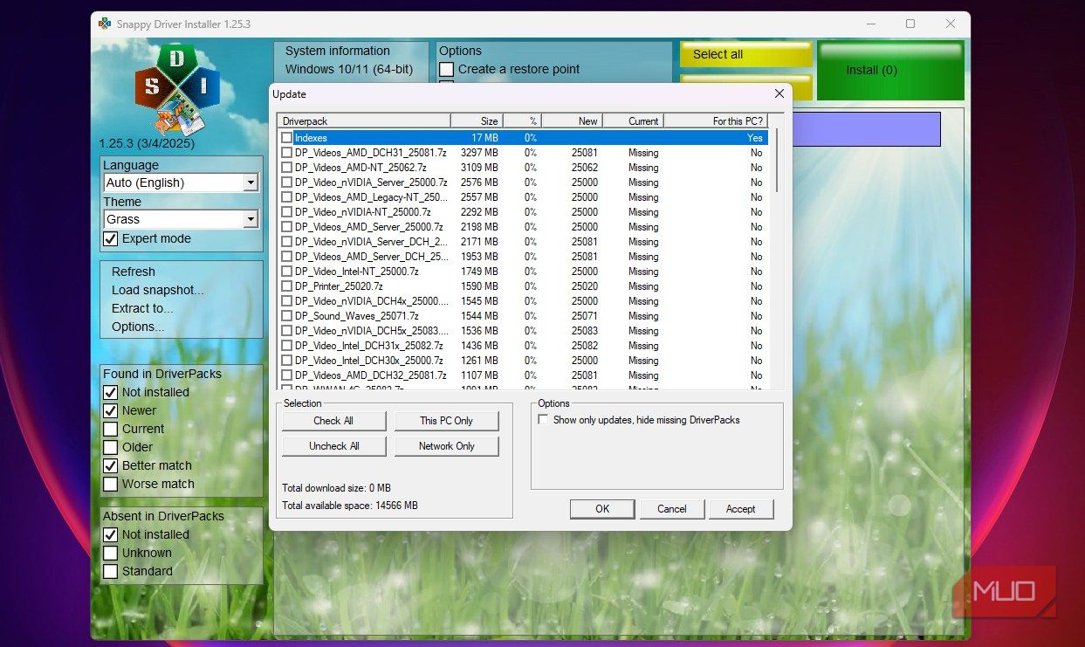
Task: Check DP_Sound_Waves_25071.7z row checkbox
Action: coord(286,316)
